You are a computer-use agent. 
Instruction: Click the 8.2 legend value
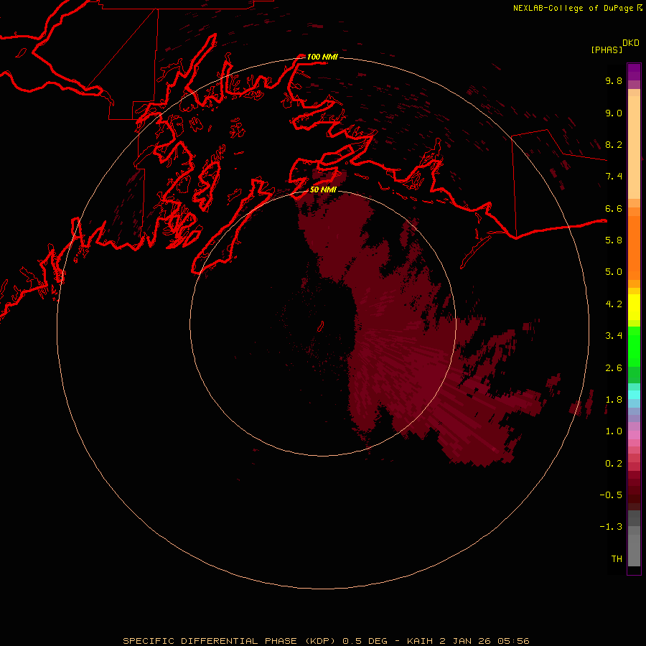[x=614, y=144]
